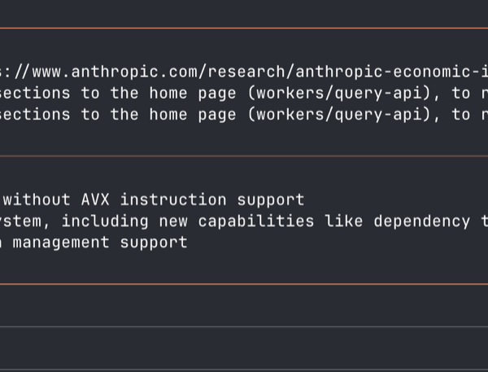Click the second "sections to the home page" line
The image size is (488, 372).
click(x=122, y=115)
